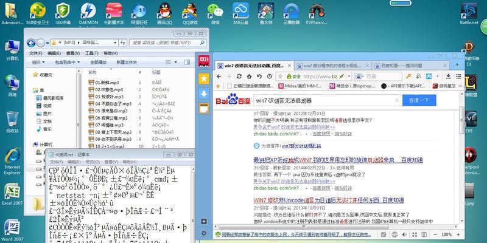
Task: Open Explorer recent pages dropdown arrow
Action: point(47,43)
